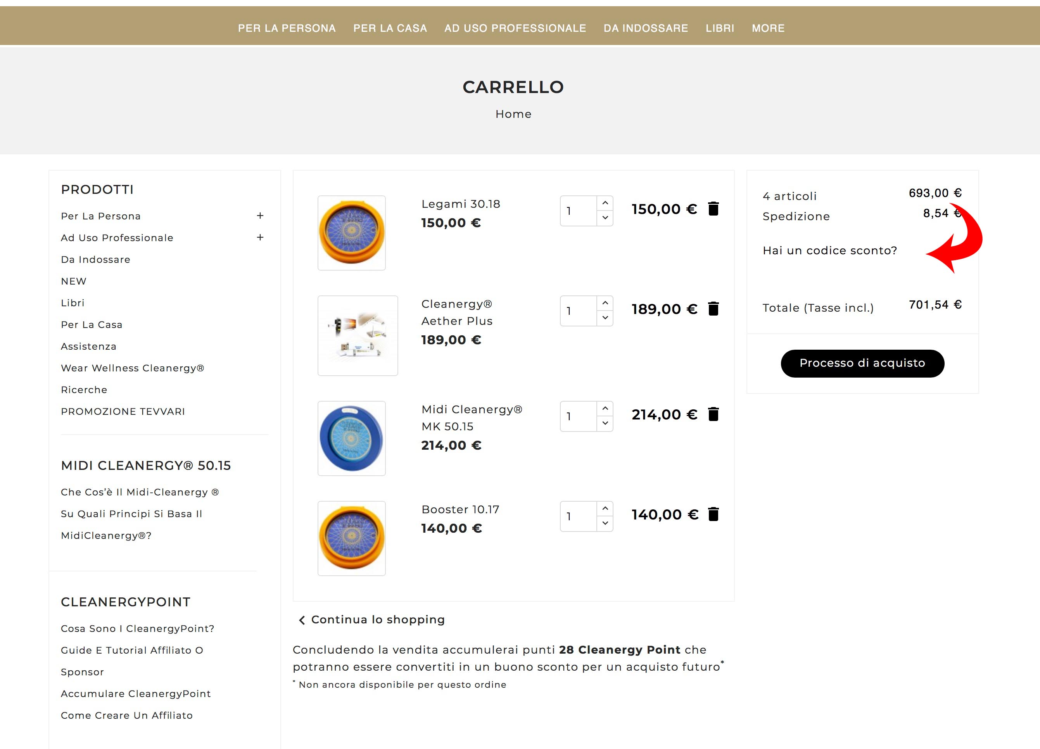The width and height of the screenshot is (1040, 749).
Task: Open LIBRI in navigation bar
Action: 720,28
